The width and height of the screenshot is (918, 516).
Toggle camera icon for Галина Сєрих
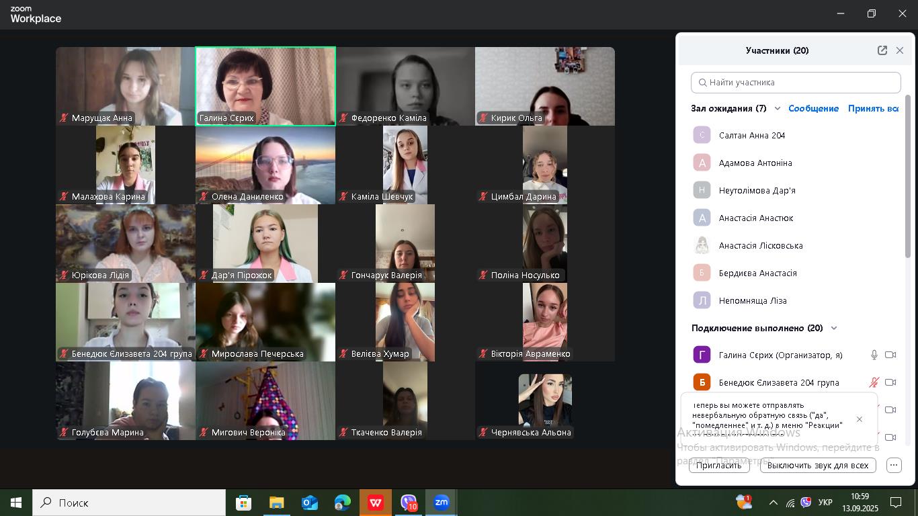890,355
